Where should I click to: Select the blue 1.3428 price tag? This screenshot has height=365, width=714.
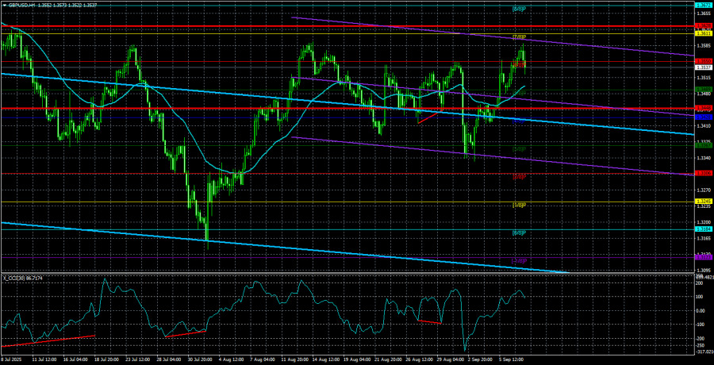click(703, 118)
